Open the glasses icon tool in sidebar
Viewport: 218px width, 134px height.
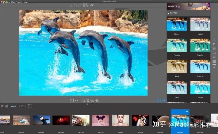pos(214,53)
